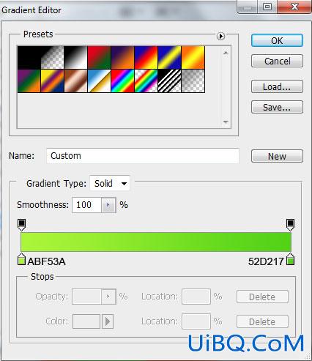Select the right opacity stop
Image resolution: width=312 pixels, height=361 pixels.
tap(290, 225)
